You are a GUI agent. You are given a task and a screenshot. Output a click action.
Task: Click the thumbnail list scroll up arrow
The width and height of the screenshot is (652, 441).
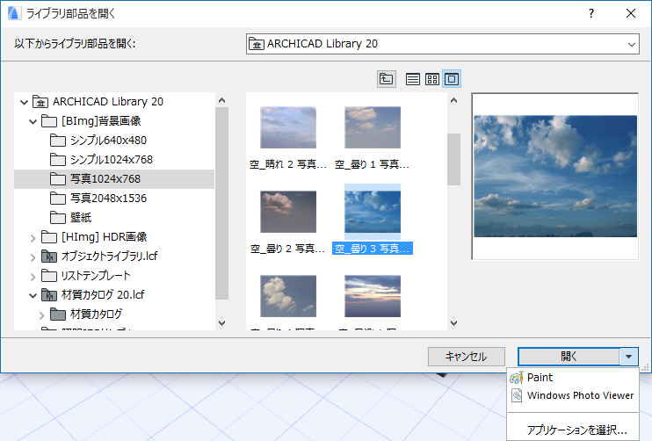coord(453,100)
